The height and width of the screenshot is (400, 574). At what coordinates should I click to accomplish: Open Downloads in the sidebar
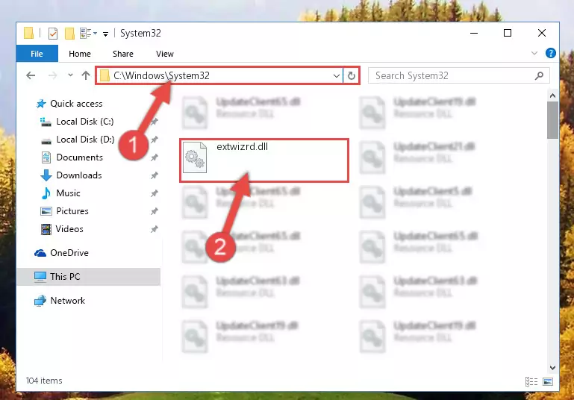(x=78, y=175)
